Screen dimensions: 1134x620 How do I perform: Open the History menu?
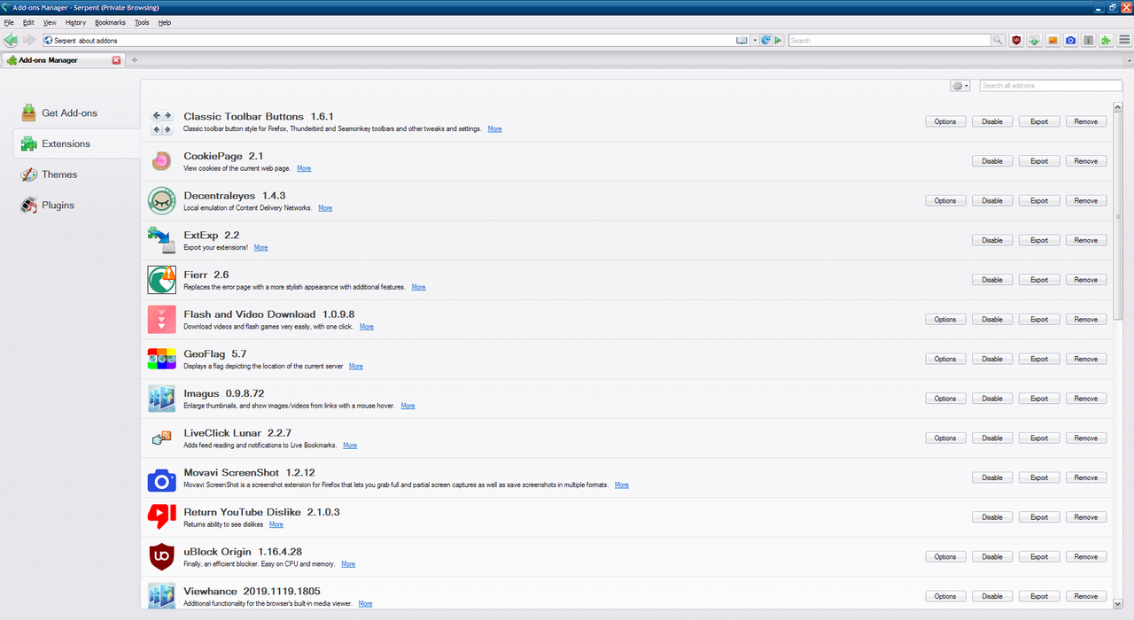coord(75,22)
